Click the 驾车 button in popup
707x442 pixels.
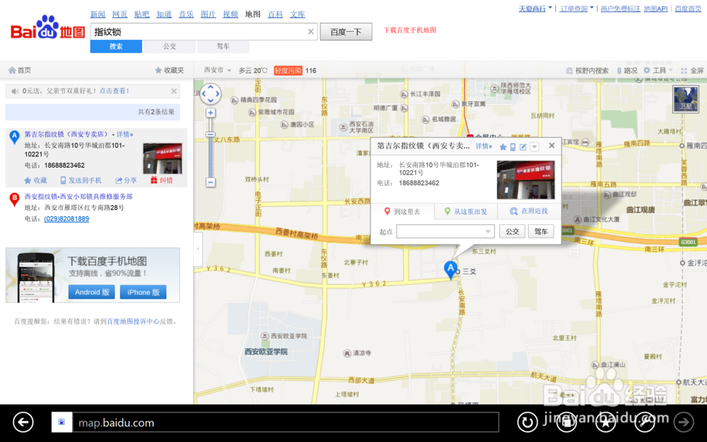(541, 231)
